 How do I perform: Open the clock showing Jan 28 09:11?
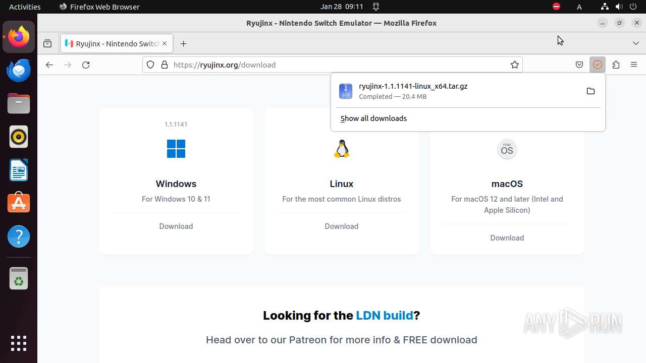342,7
